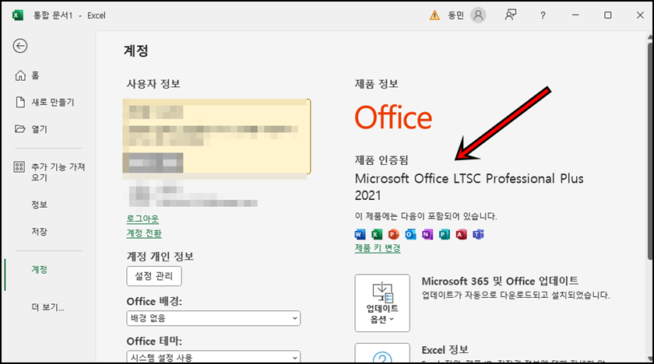Open the 업데이트 옵션 dropdown button
Viewport: 654px width, 364px height.
coord(382,303)
